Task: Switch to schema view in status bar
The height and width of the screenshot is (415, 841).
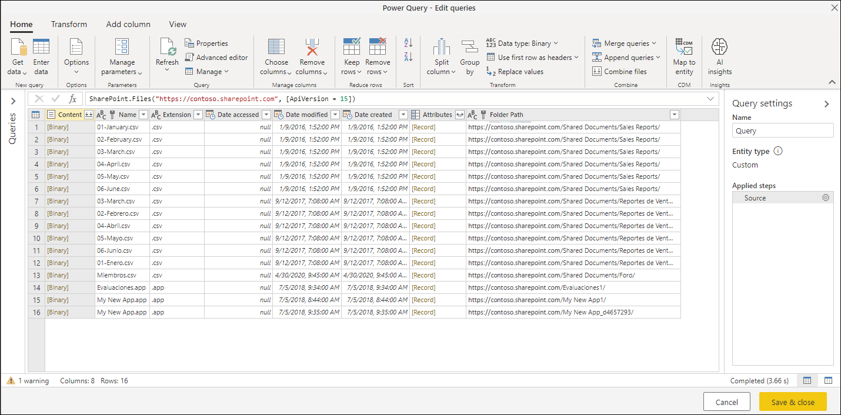Action: coord(828,381)
